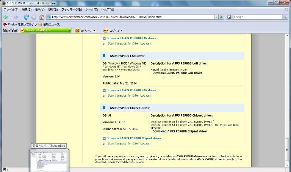Click the Firefox bookmark red icon
This screenshot has width=291, height=172.
pyautogui.click(x=5, y=25)
